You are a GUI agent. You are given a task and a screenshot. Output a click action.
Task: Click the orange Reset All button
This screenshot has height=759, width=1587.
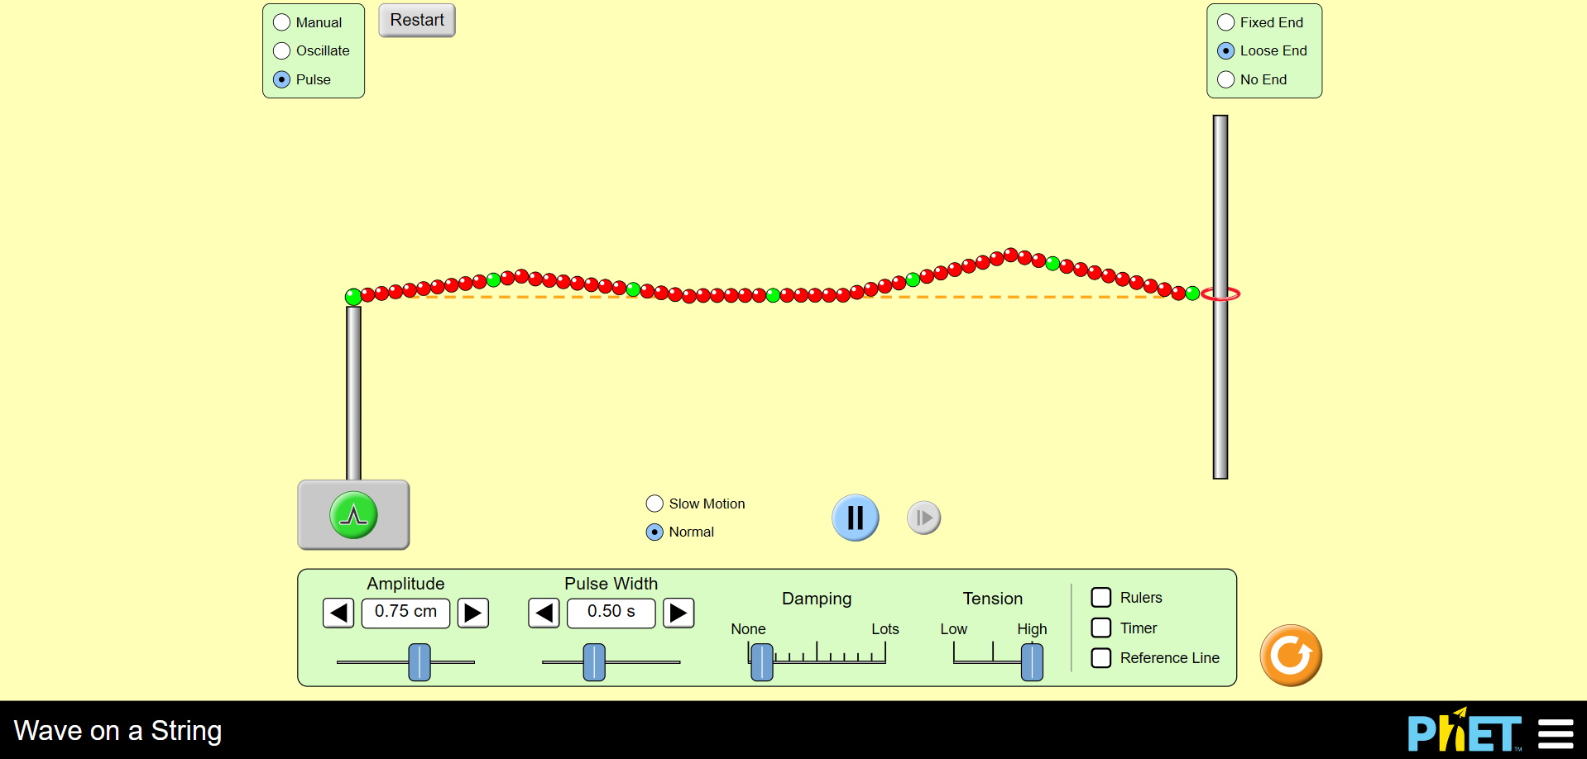[x=1290, y=654]
